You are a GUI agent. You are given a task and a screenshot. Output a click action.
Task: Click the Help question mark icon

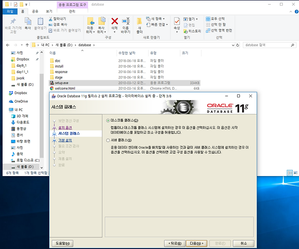point(297,12)
